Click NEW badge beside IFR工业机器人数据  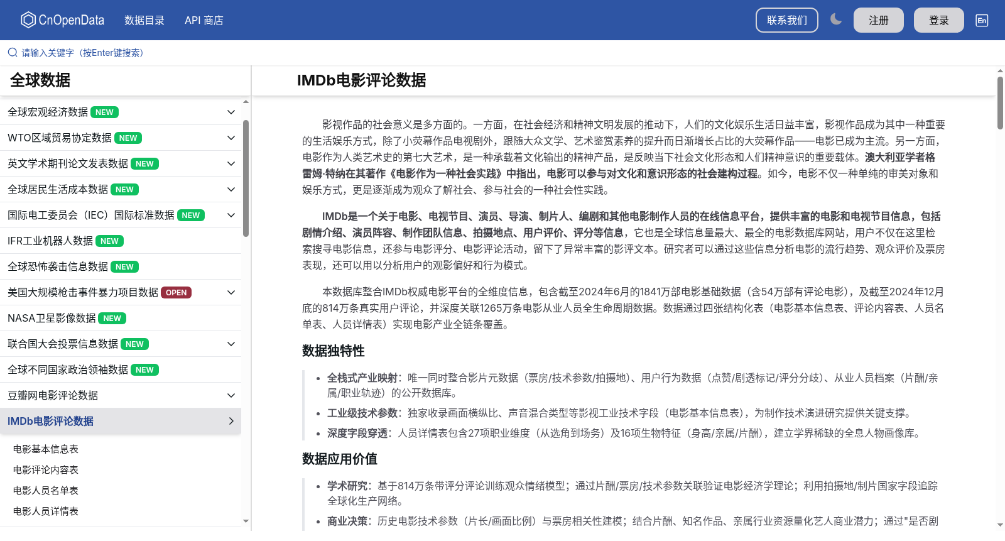click(x=109, y=241)
